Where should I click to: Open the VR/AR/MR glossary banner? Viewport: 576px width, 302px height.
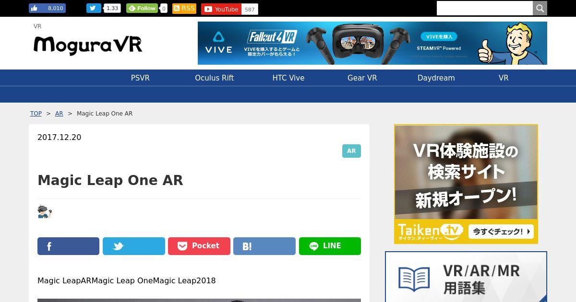(466, 277)
